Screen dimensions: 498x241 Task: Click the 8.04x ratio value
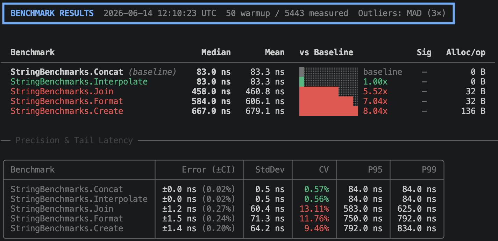[x=375, y=111]
